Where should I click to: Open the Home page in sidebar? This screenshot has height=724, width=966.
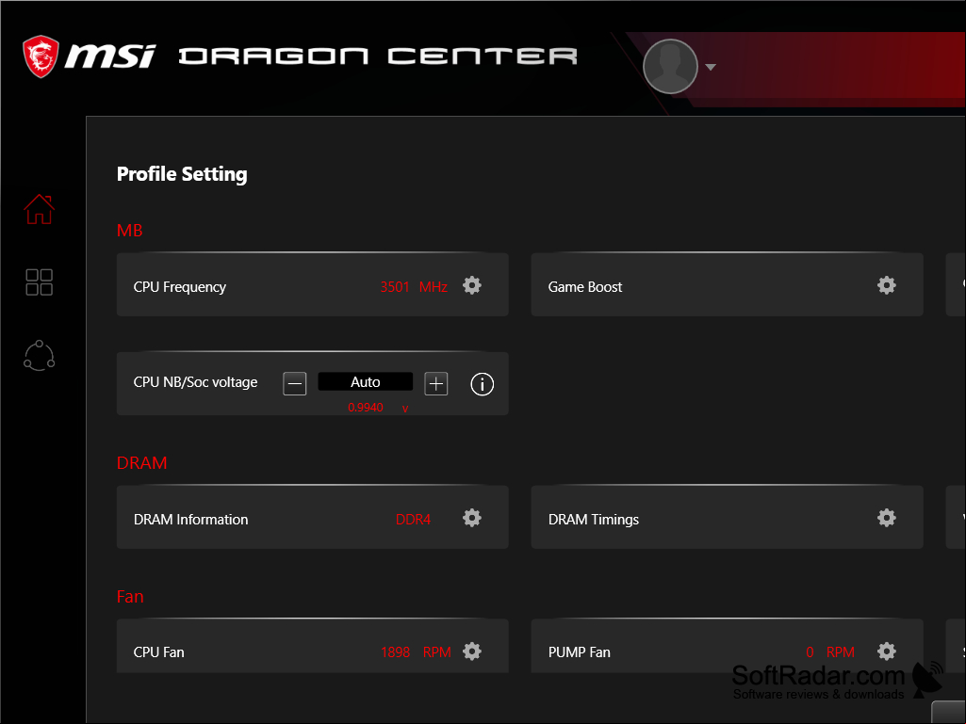coord(40,209)
